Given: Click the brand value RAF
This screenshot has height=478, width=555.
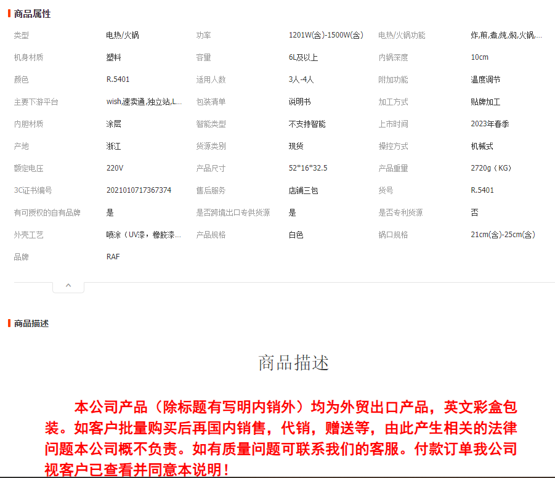Looking at the screenshot, I should [x=113, y=257].
